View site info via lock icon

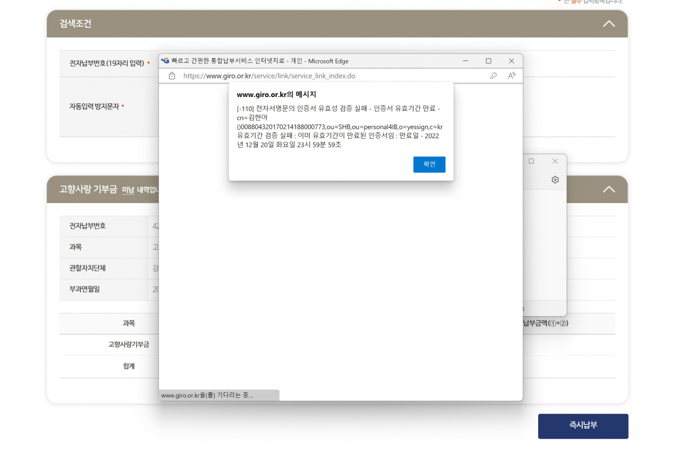[x=172, y=76]
